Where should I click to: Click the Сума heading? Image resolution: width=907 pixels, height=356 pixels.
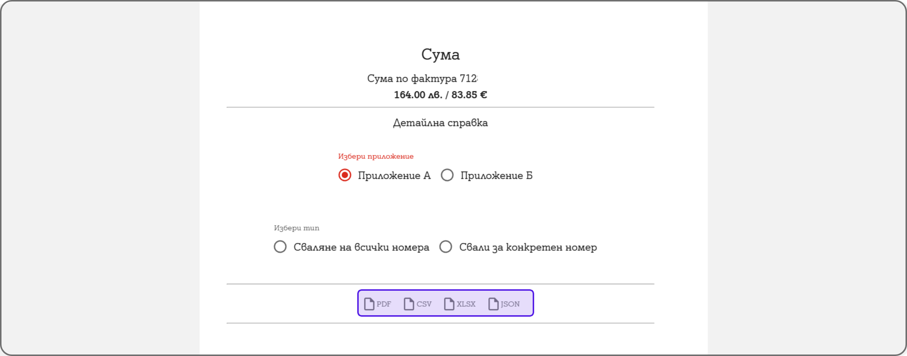click(x=440, y=55)
